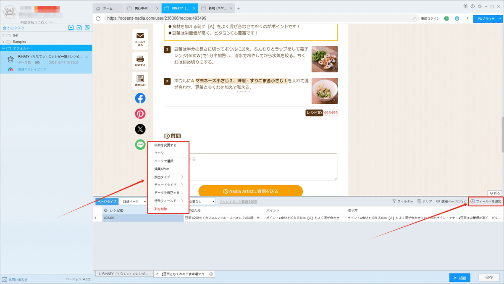Click the user avatar crab icon

coord(9,12)
